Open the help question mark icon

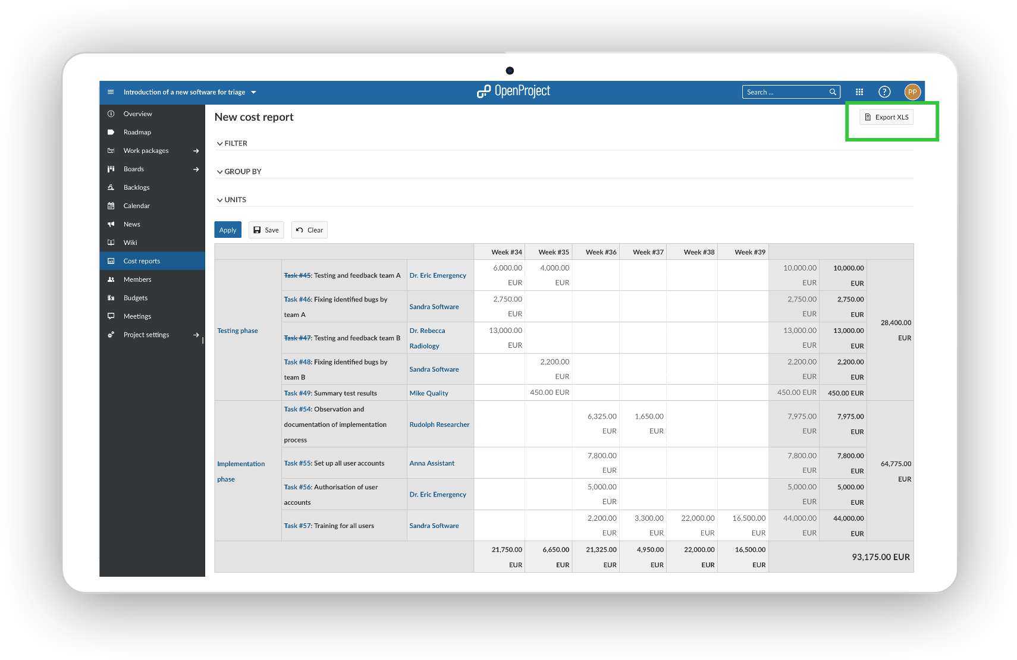[884, 92]
